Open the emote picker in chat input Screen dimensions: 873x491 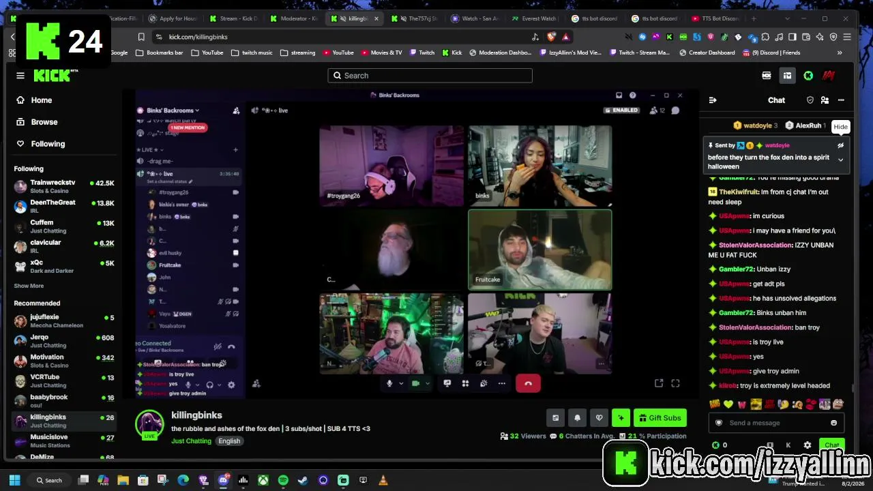click(x=833, y=423)
